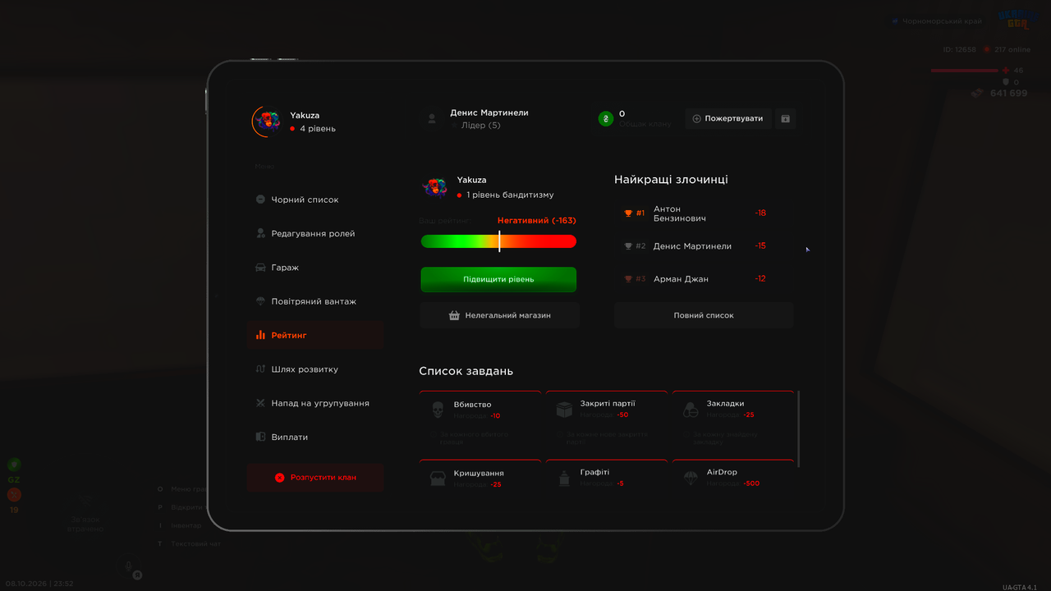Click the green-to-red rating bar
Image resolution: width=1051 pixels, height=591 pixels.
point(498,241)
